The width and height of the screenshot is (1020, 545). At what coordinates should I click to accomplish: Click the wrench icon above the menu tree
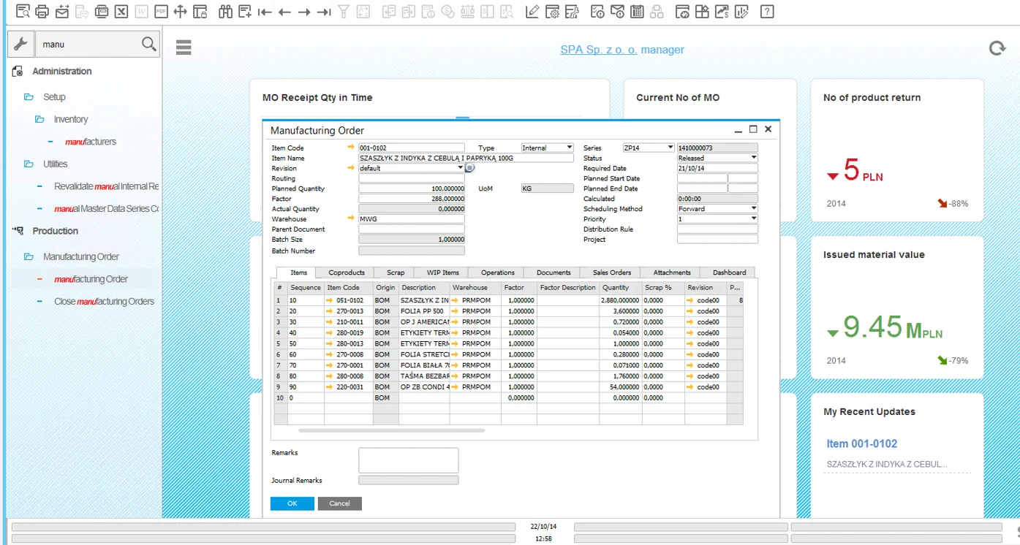coord(20,45)
